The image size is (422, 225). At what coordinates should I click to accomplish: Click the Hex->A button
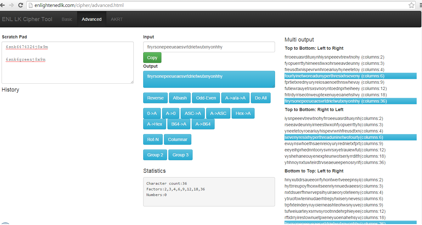tap(243, 113)
